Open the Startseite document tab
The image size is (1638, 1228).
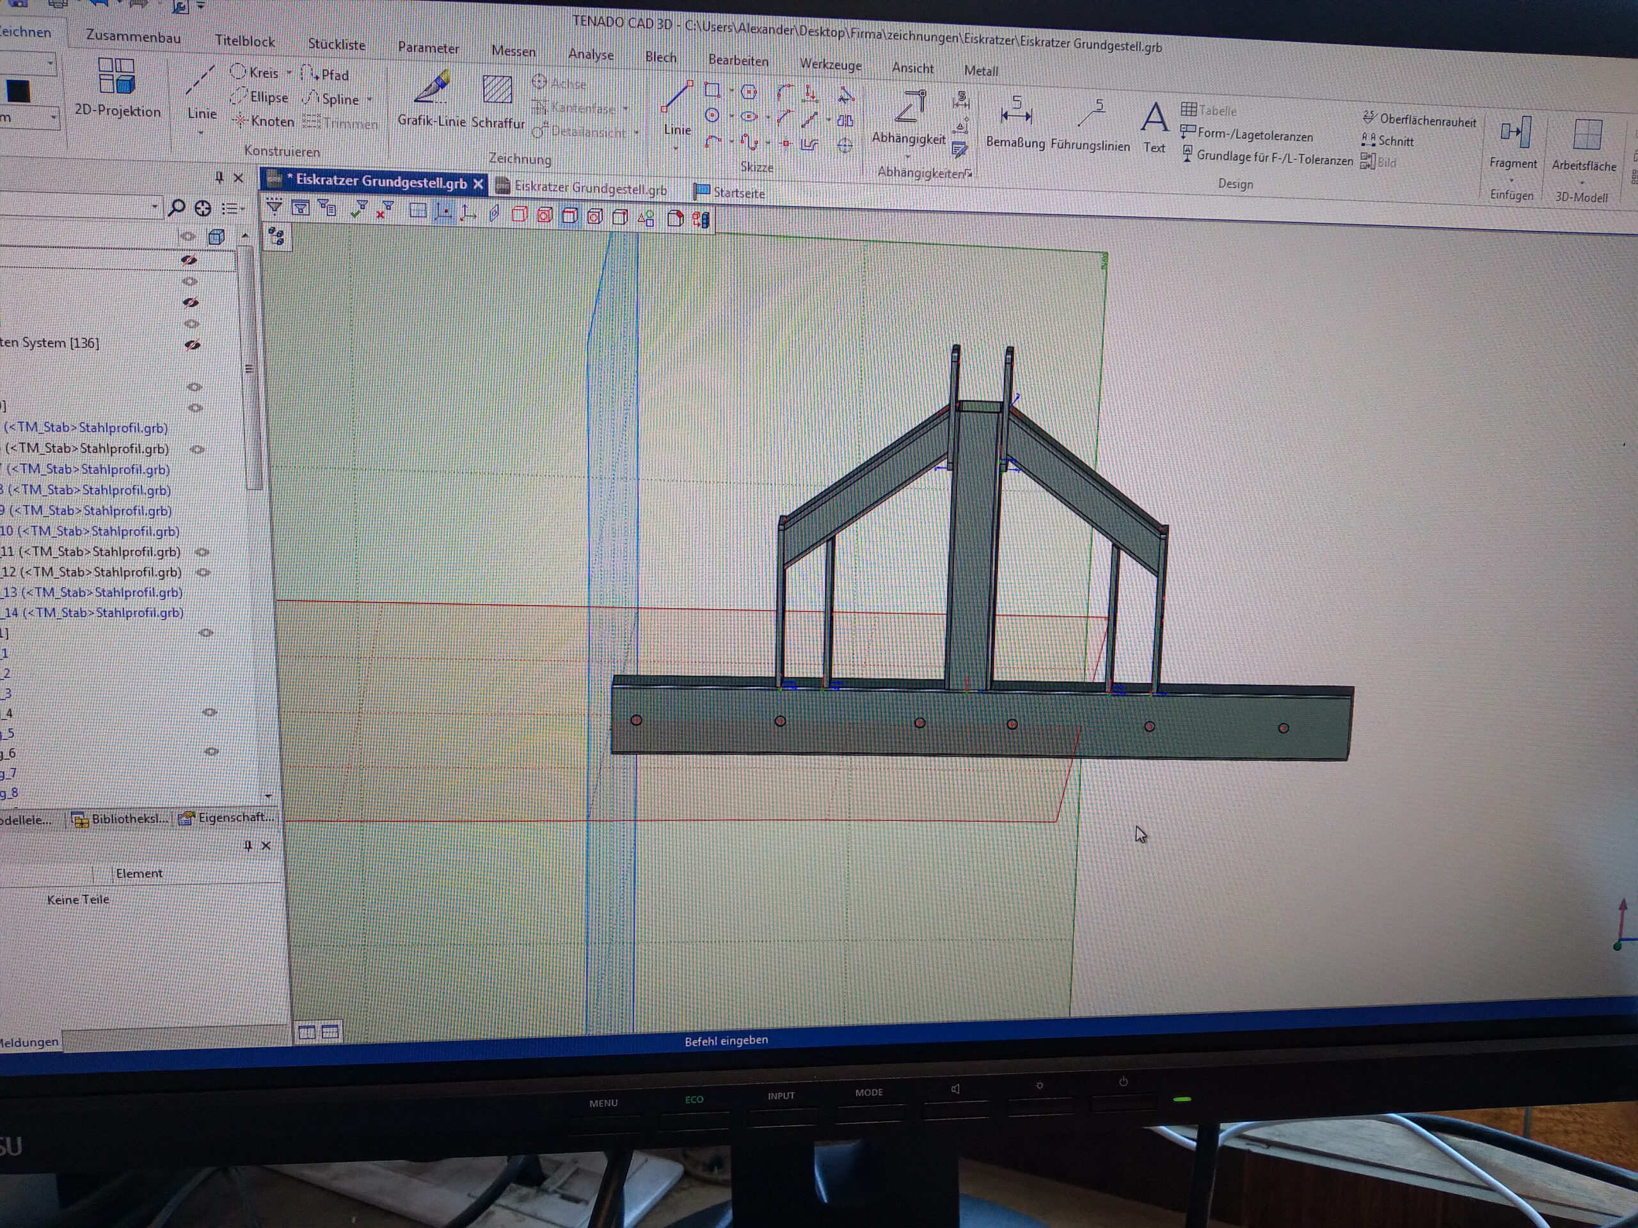(x=730, y=193)
